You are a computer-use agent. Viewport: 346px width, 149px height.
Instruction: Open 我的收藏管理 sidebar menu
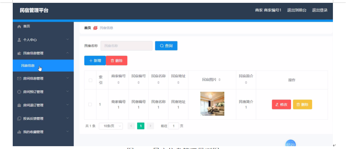43,132
